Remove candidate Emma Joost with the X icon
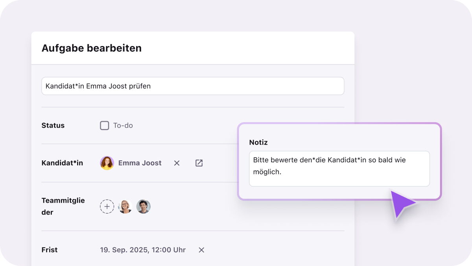This screenshot has width=472, height=266. 177,163
